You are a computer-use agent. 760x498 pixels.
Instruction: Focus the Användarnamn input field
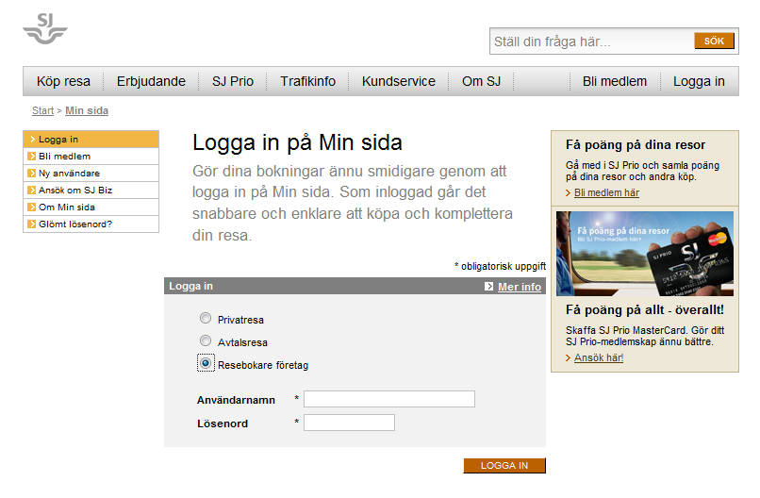(x=389, y=399)
